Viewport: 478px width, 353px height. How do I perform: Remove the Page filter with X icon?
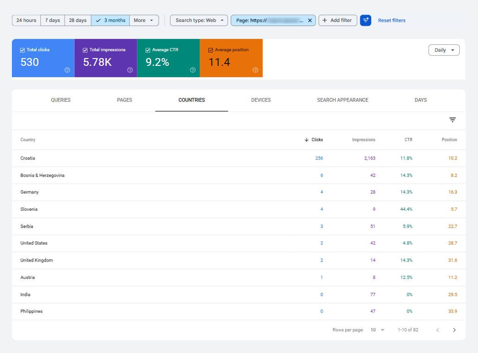pos(310,21)
